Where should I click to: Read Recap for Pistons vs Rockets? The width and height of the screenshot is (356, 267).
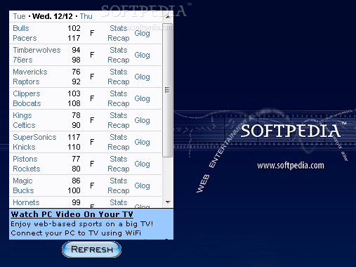tap(119, 169)
